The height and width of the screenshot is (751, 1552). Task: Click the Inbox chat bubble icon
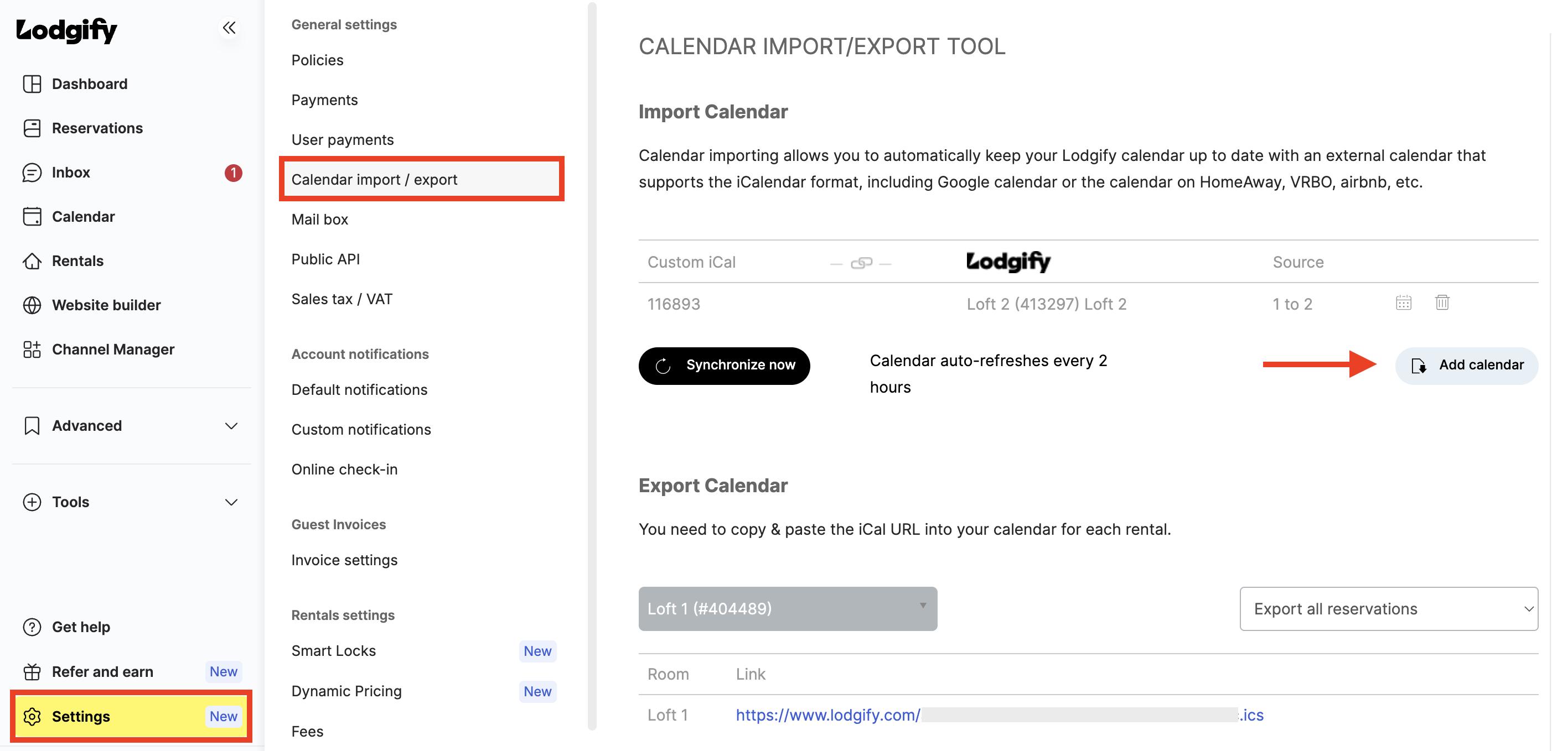[32, 173]
